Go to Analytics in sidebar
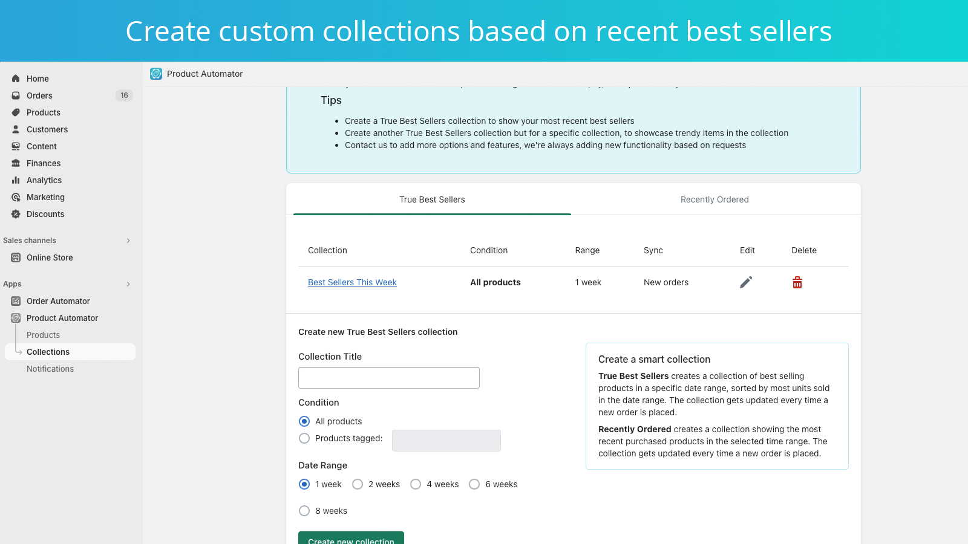The height and width of the screenshot is (544, 968). (44, 180)
